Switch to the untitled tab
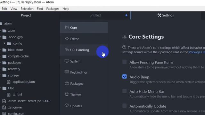The height and width of the screenshot is (115, 205). (x=95, y=15)
